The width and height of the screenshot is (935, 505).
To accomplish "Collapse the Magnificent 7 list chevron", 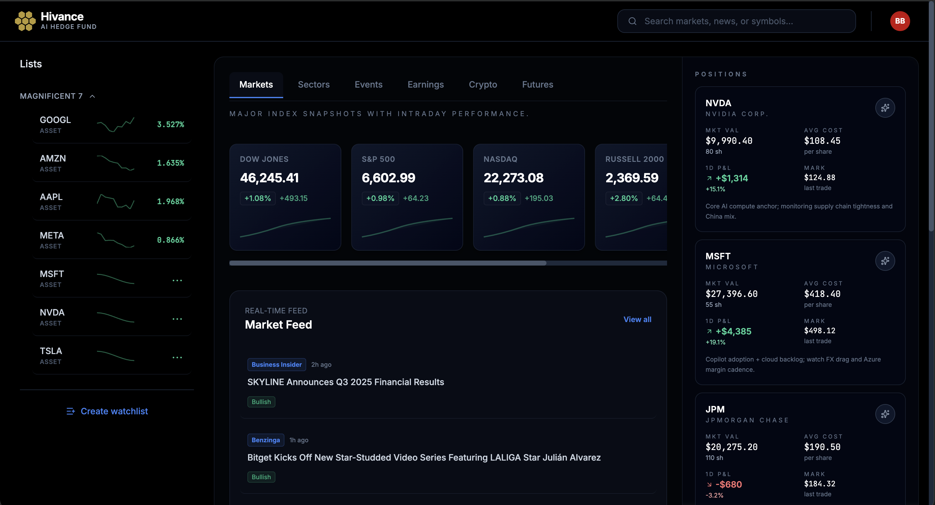I will click(92, 96).
